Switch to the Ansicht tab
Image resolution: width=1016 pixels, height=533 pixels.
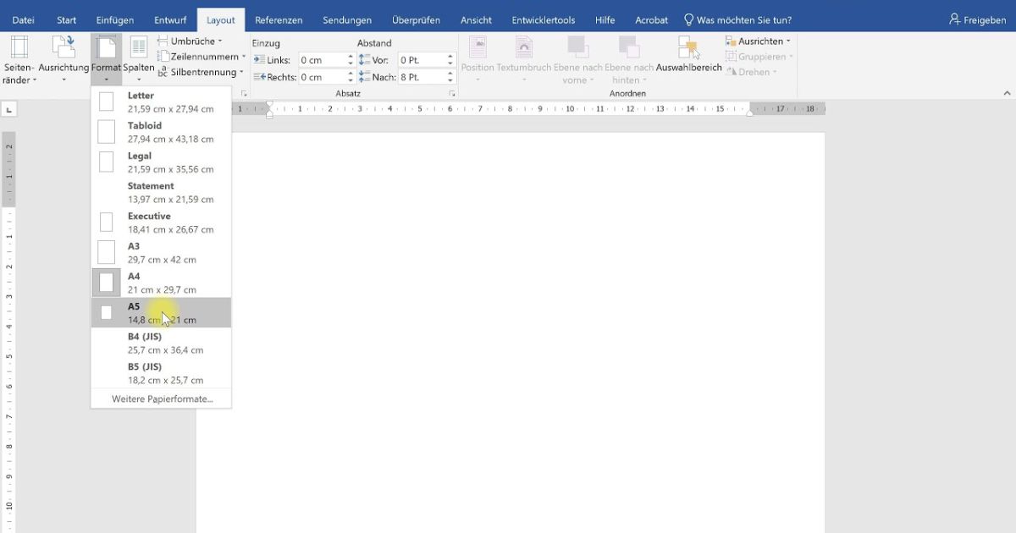pyautogui.click(x=476, y=19)
